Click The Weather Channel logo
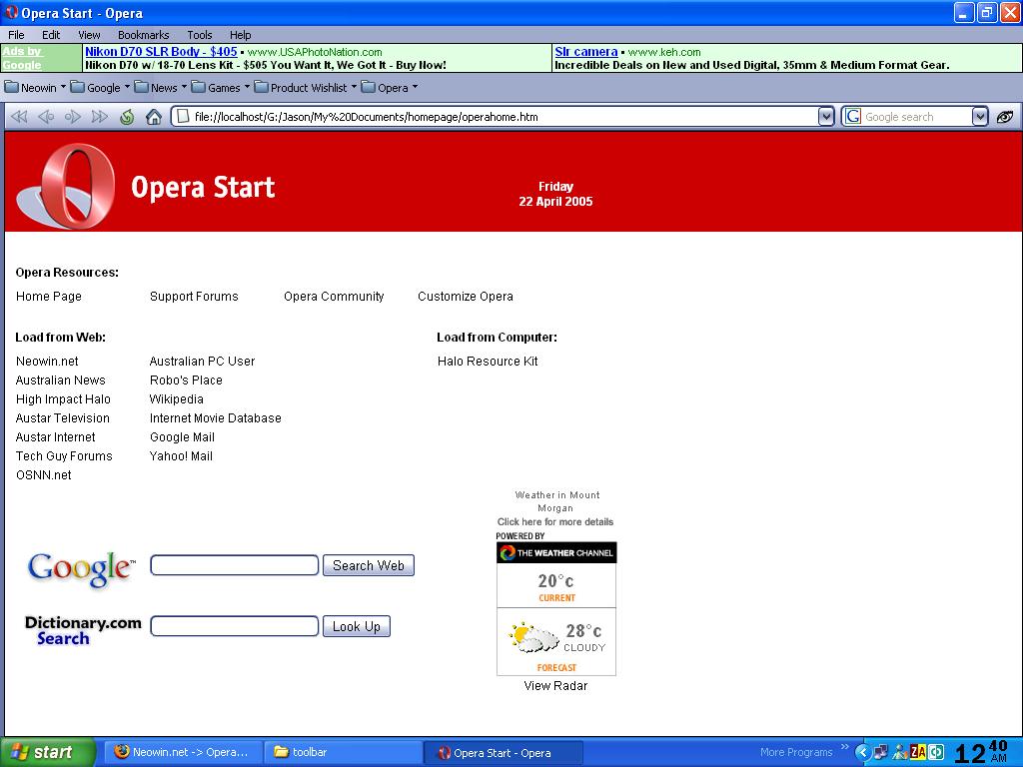Image resolution: width=1023 pixels, height=767 pixels. pos(556,552)
